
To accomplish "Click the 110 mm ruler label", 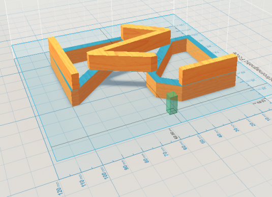I will (83, 181).
